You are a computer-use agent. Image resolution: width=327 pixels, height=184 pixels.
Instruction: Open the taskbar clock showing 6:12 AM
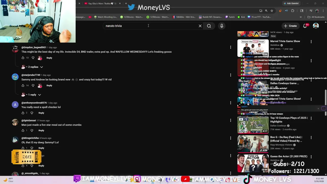click(x=320, y=180)
